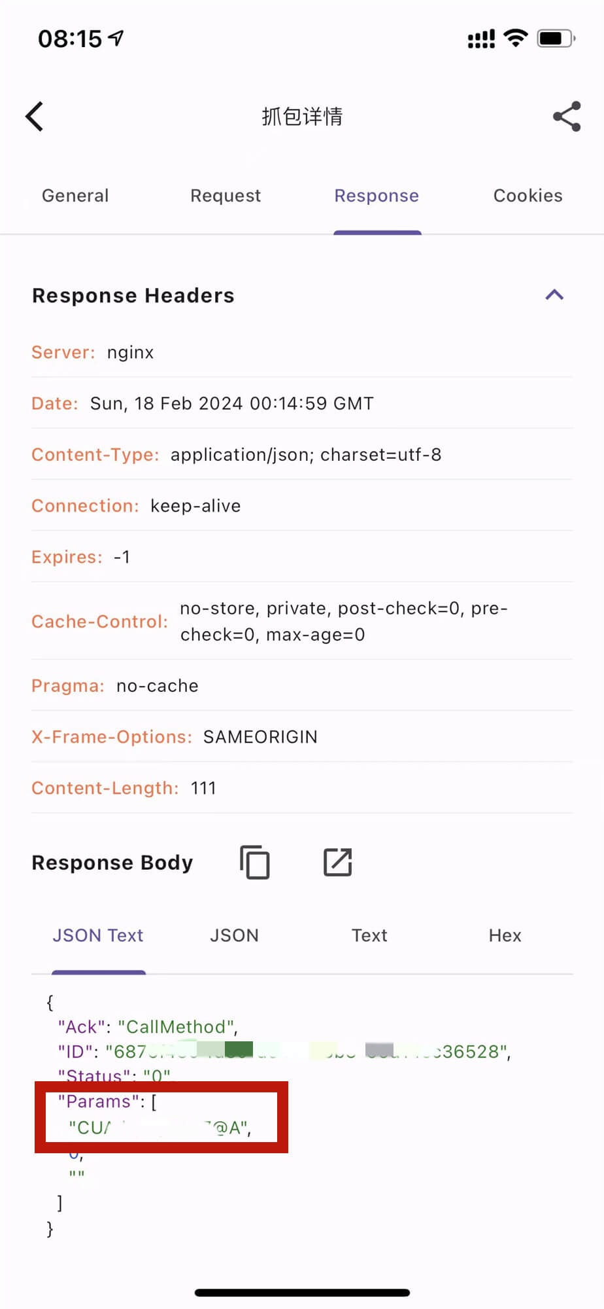Copy the response body with copy icon
The width and height of the screenshot is (604, 1309).
[255, 862]
